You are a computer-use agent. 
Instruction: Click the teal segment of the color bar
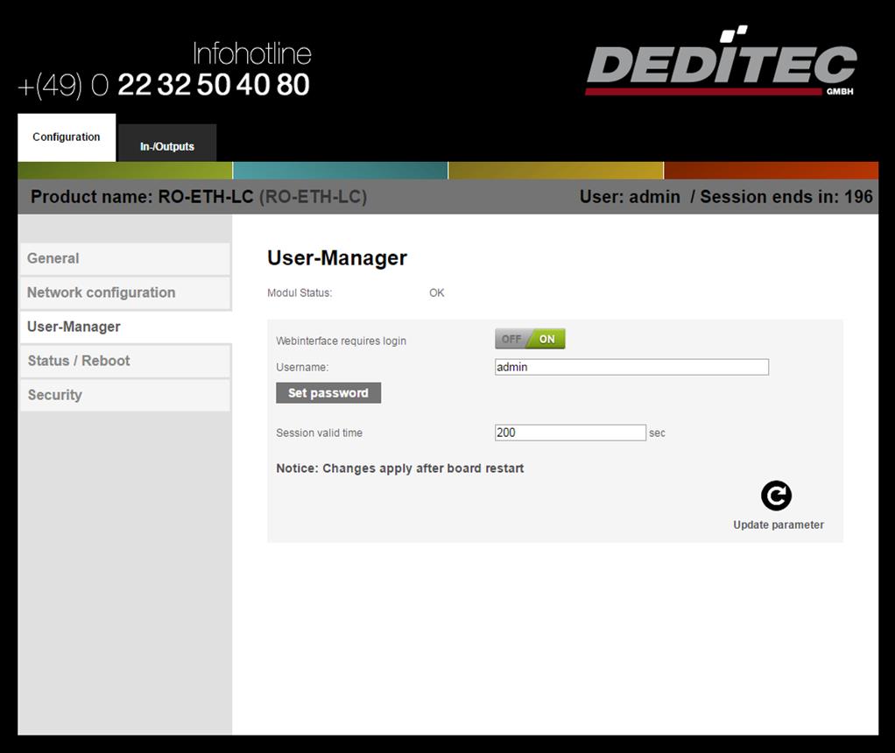[x=340, y=171]
